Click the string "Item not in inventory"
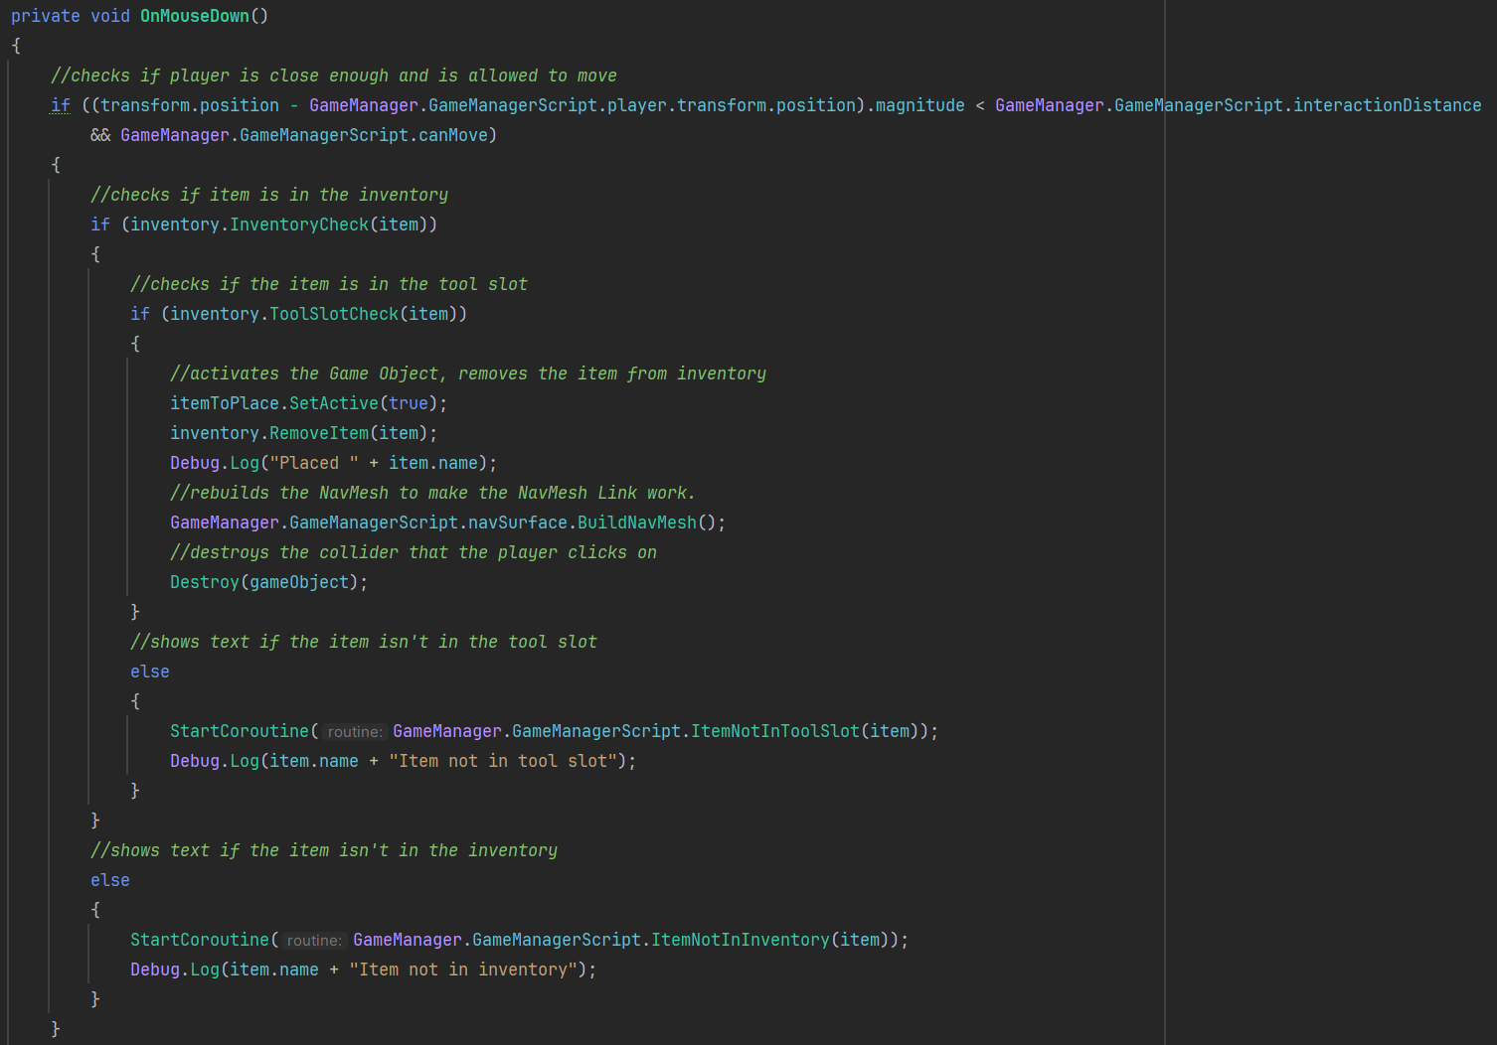This screenshot has height=1045, width=1497. point(463,970)
